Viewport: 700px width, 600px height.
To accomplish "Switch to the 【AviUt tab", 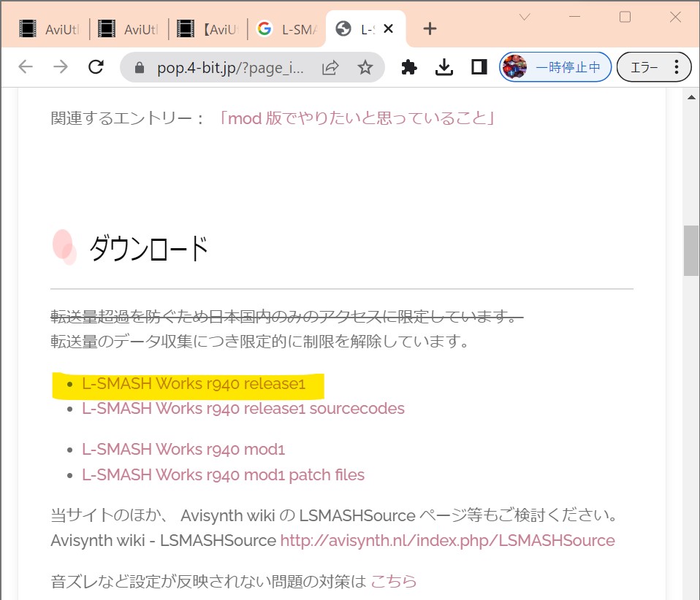I will (208, 29).
